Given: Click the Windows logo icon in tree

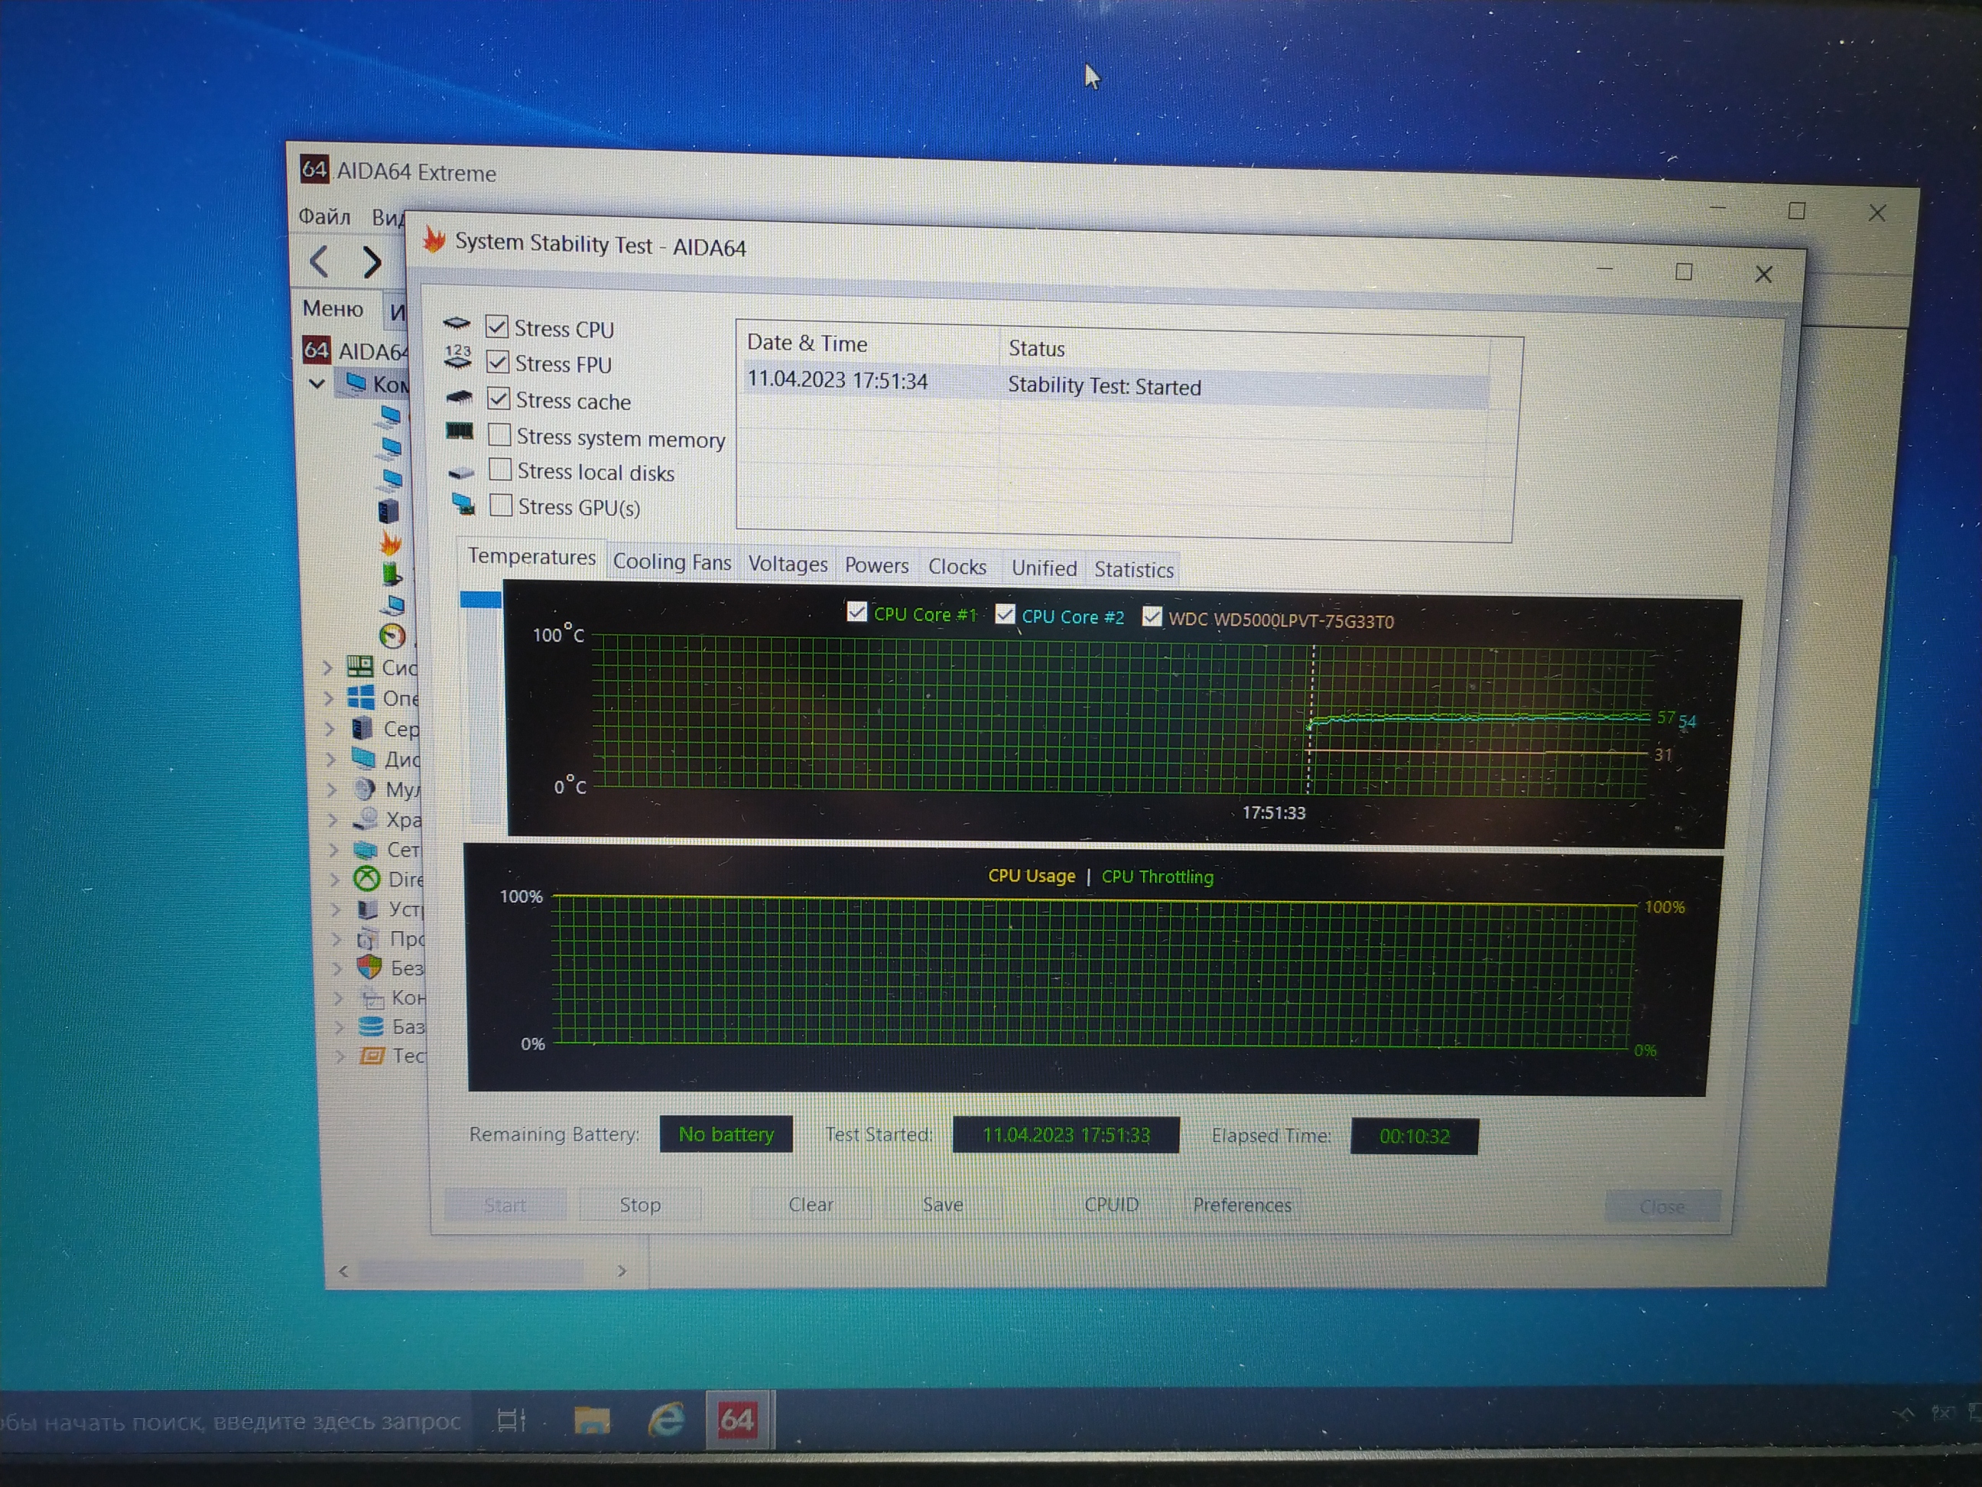Looking at the screenshot, I should (x=361, y=698).
